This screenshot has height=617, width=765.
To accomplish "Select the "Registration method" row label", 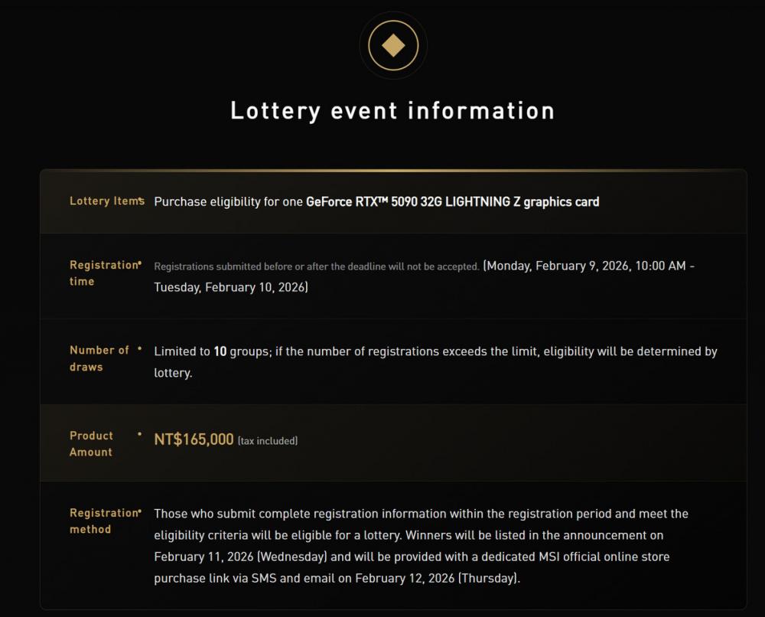I will coord(103,521).
